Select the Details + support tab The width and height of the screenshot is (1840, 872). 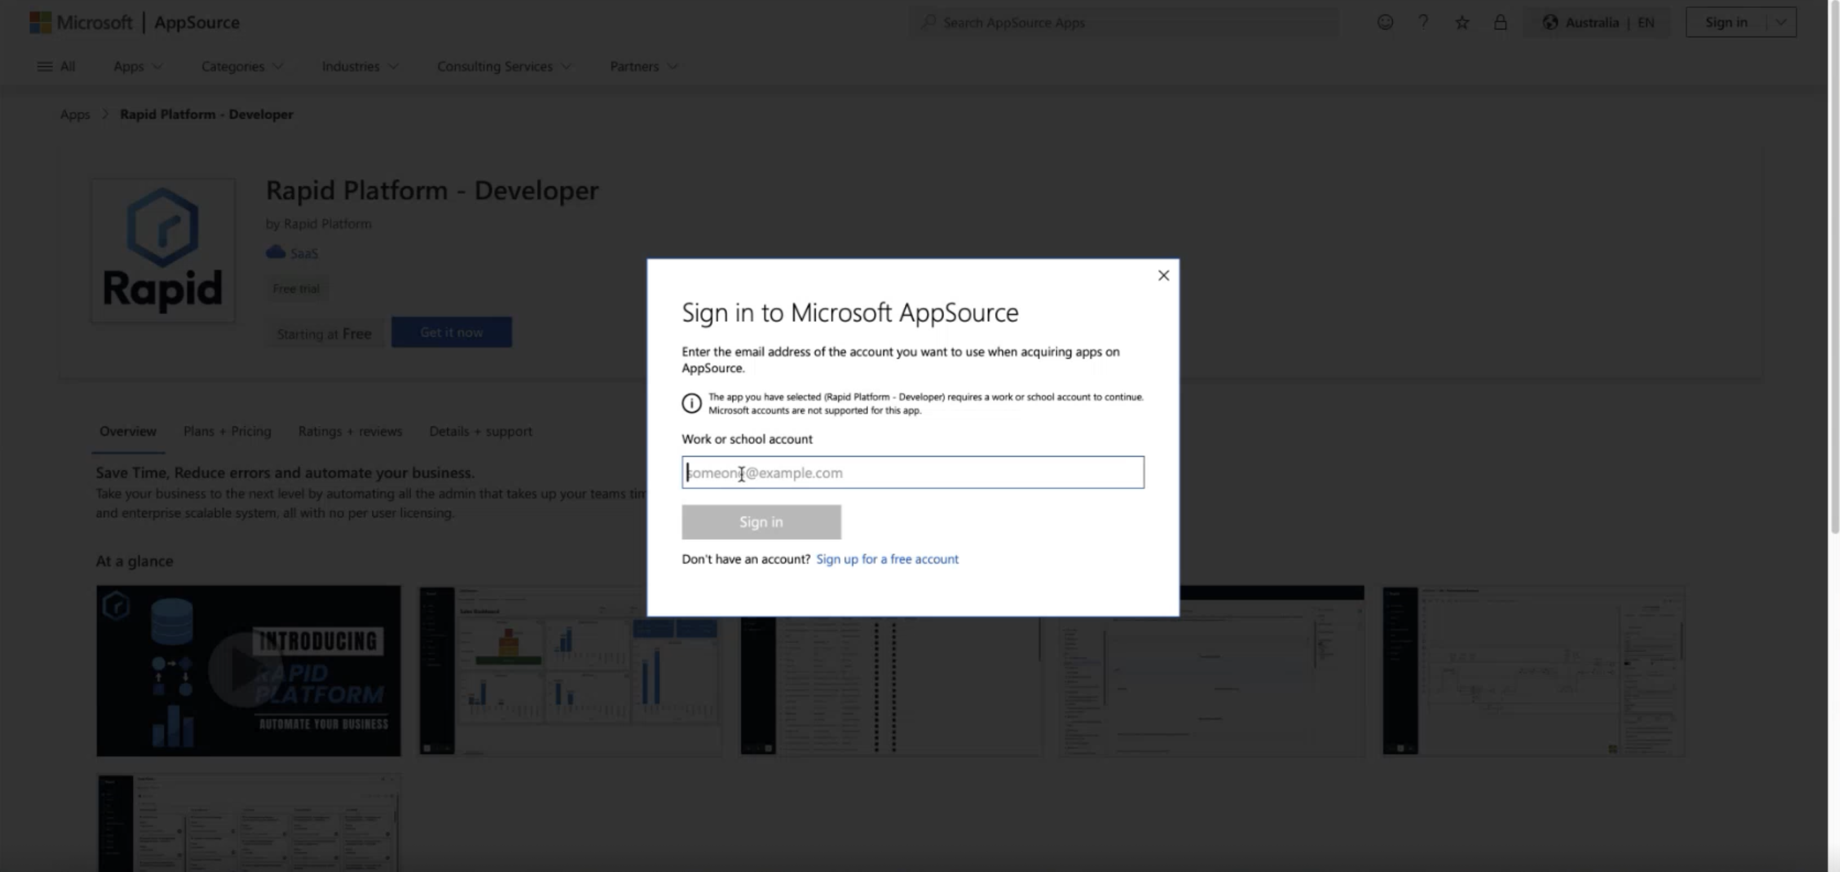click(x=480, y=429)
